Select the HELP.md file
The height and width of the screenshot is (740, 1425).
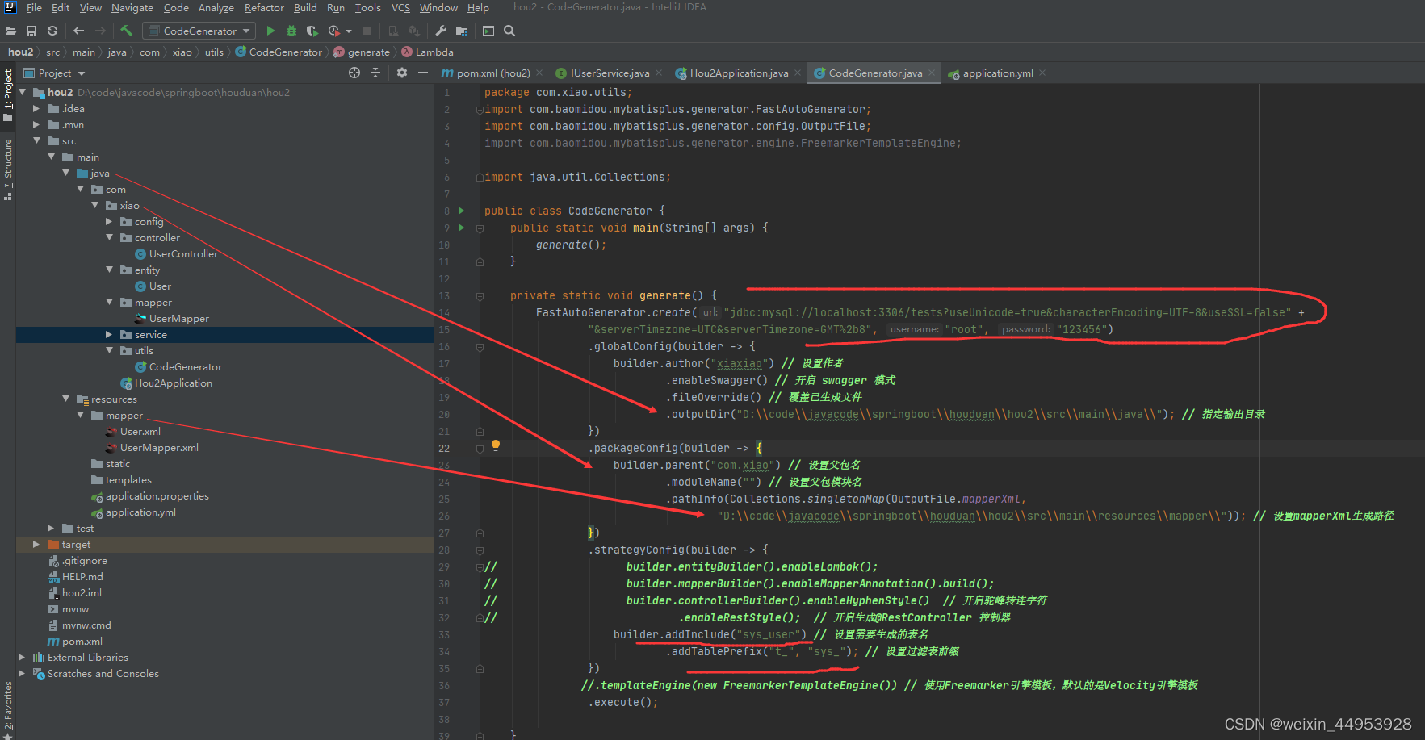(82, 576)
